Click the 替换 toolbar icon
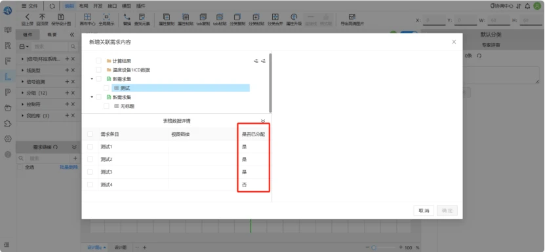This screenshot has width=545, height=252. pos(127,16)
